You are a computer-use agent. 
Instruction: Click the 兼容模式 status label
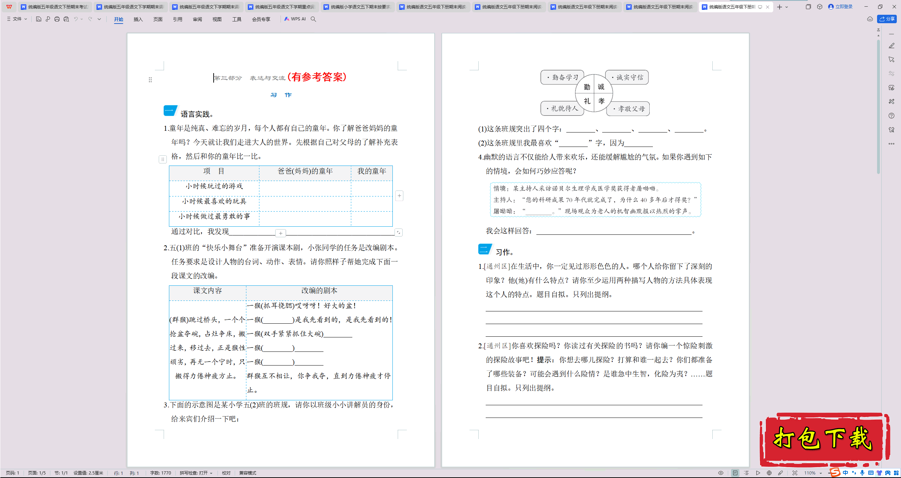[248, 473]
